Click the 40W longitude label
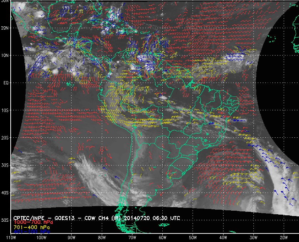Viewport: 299px width, 242px height. (x=223, y=238)
